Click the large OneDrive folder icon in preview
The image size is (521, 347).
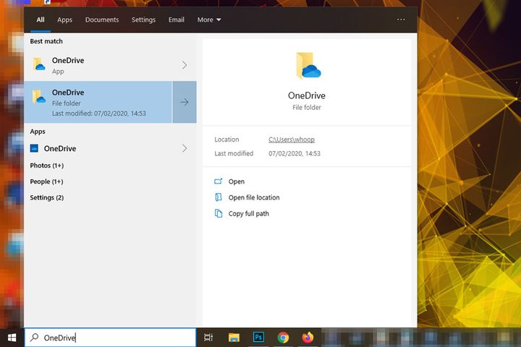click(x=308, y=66)
